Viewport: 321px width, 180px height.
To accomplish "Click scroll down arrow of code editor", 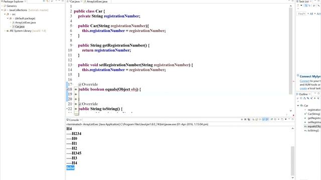I will (x=291, y=110).
